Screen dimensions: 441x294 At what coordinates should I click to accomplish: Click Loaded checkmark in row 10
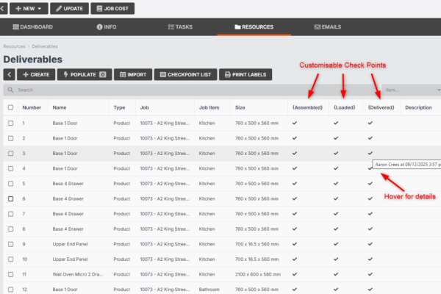(x=336, y=259)
